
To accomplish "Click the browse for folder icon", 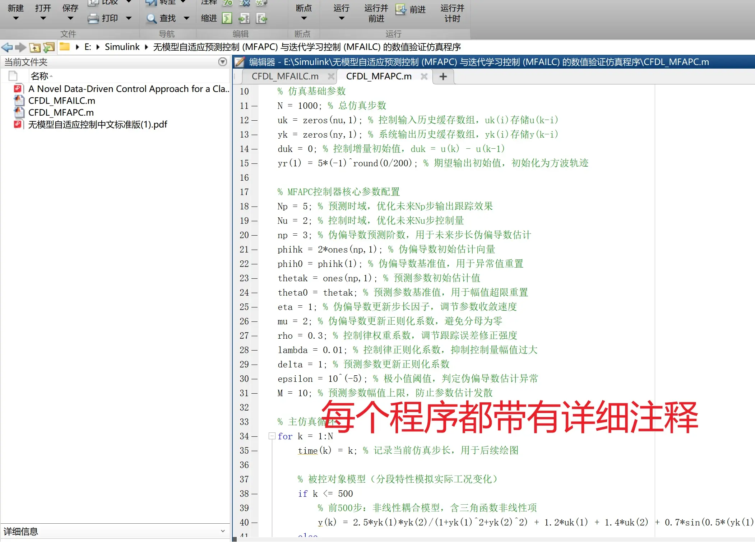I will click(x=49, y=47).
